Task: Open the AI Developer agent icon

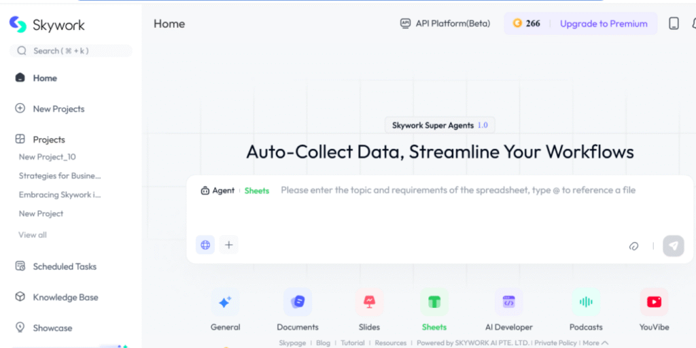Action: [508, 302]
